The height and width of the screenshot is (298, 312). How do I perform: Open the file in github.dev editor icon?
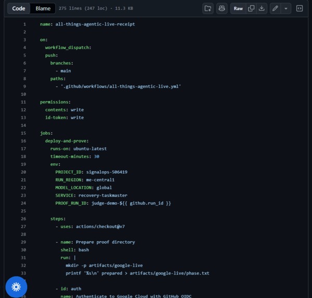tap(208, 8)
